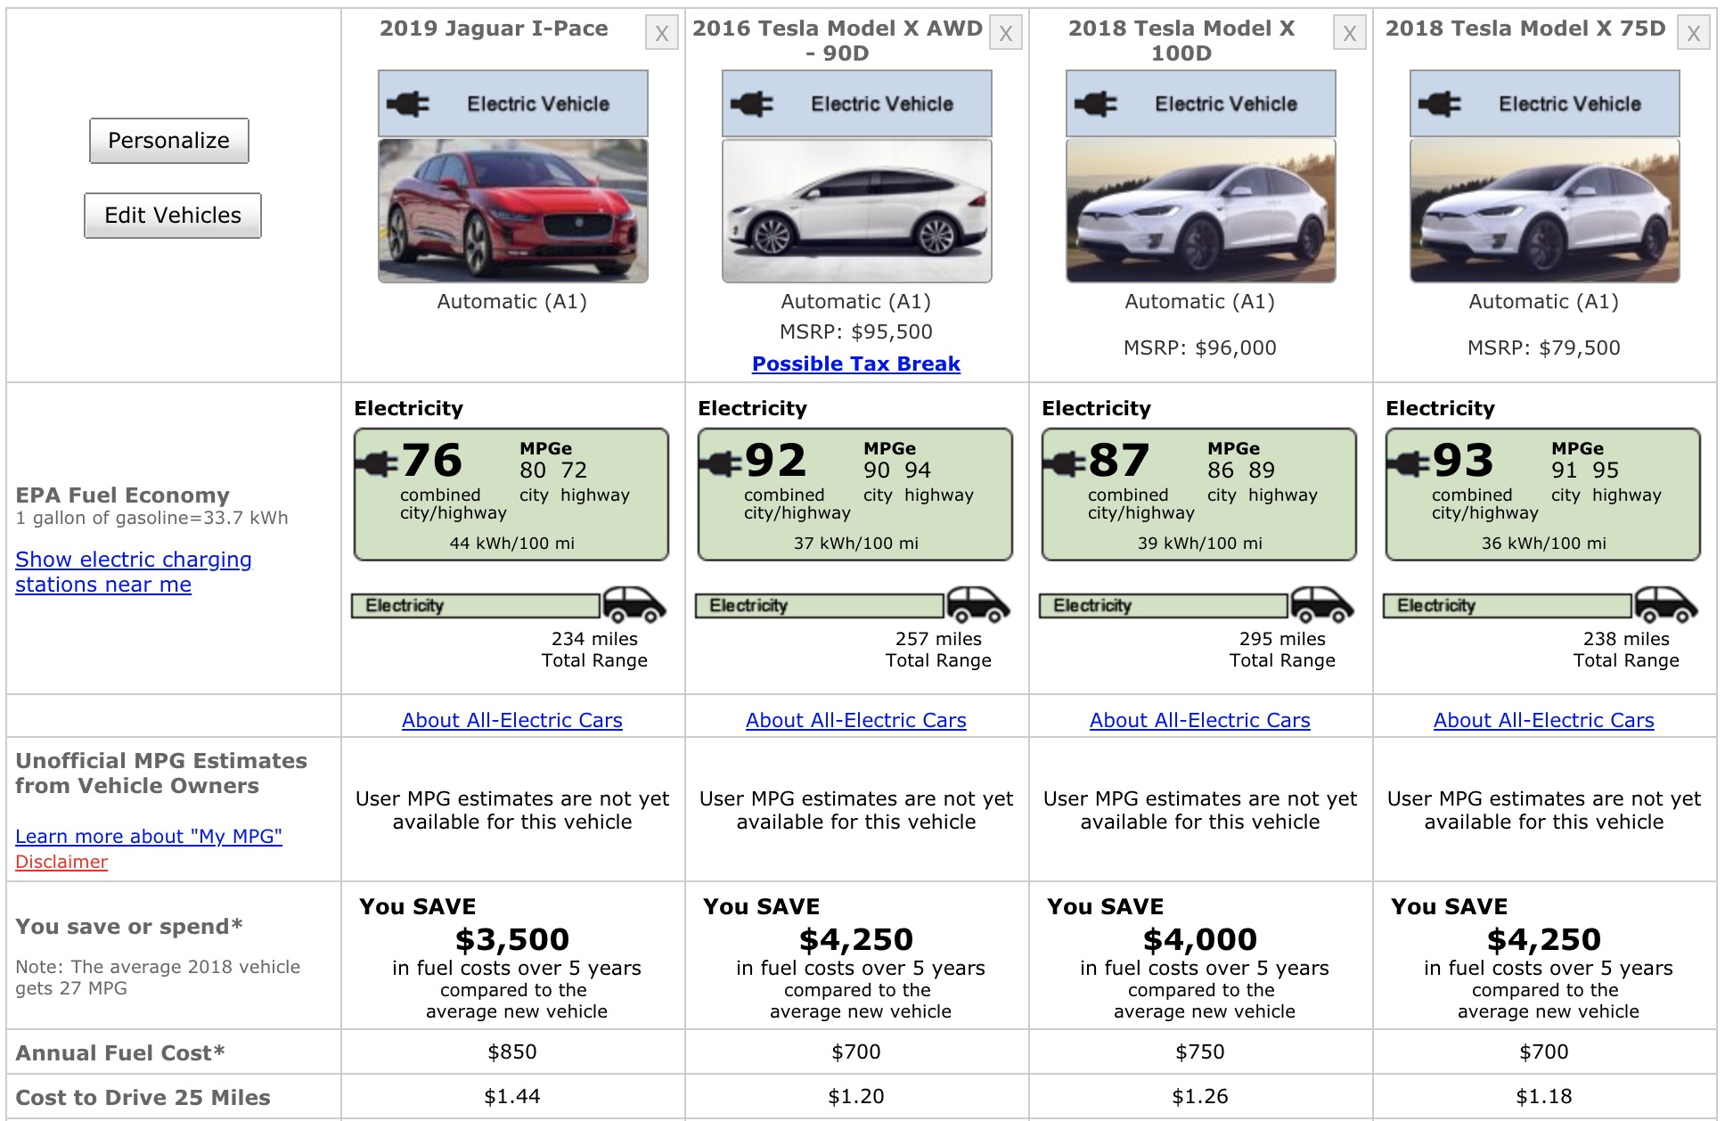Open the 2018 Tesla Model X 75D photo

click(x=1545, y=211)
